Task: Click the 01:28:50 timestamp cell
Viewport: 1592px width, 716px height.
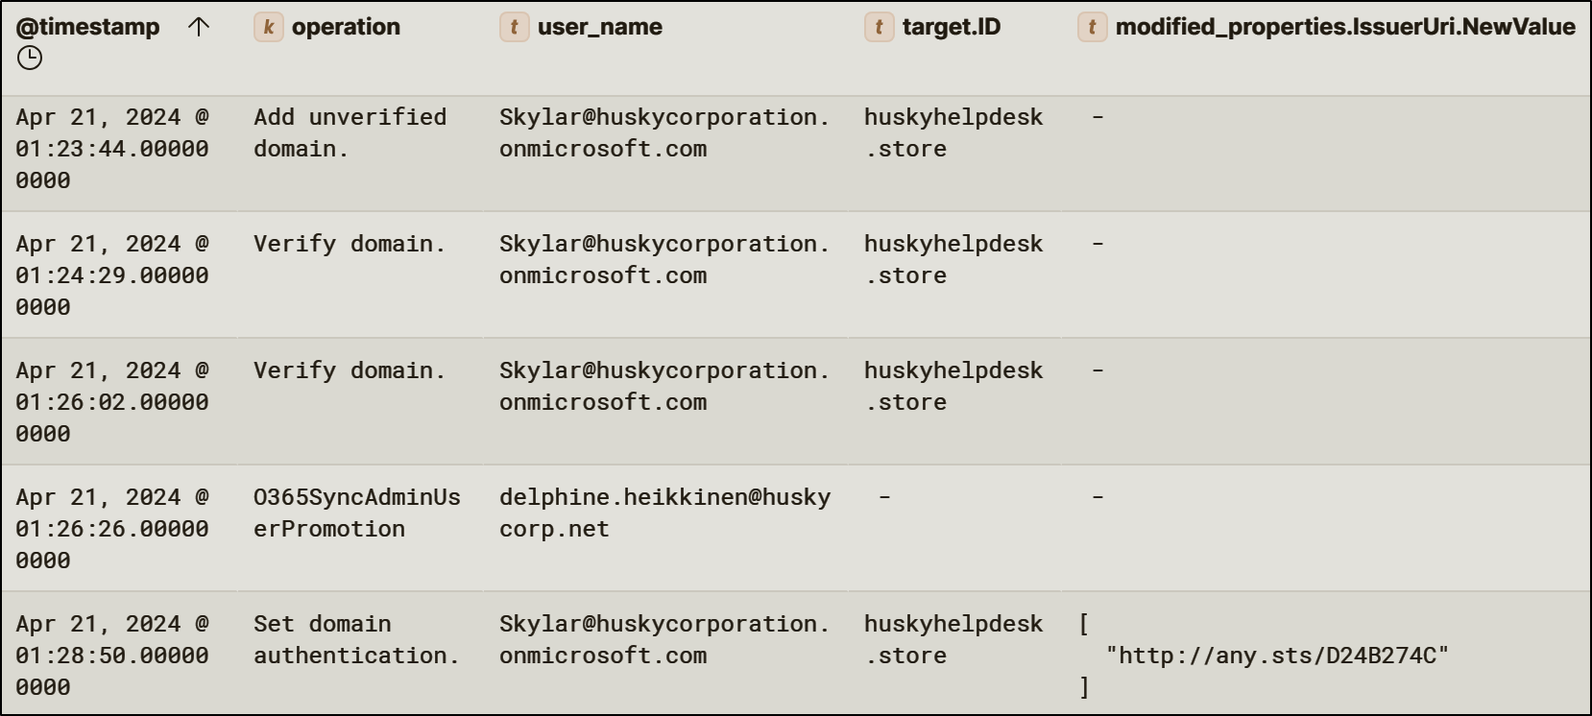Action: pyautogui.click(x=112, y=656)
